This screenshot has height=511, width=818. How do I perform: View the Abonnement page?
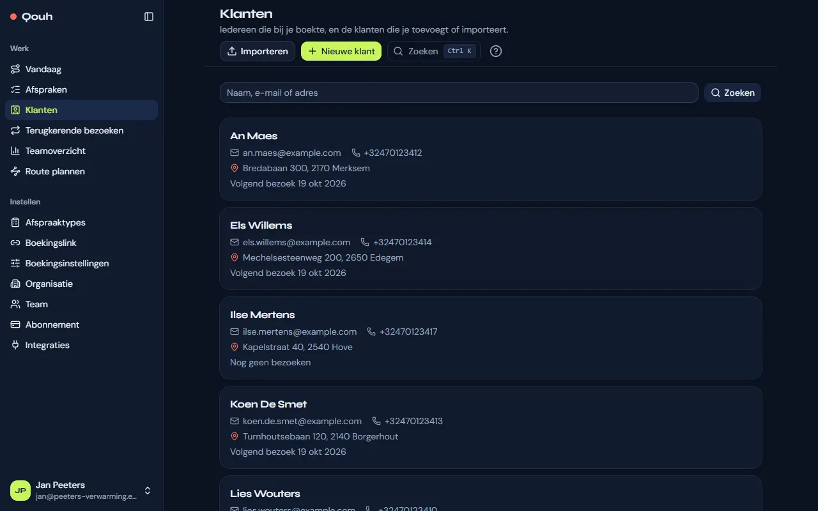click(x=81, y=324)
